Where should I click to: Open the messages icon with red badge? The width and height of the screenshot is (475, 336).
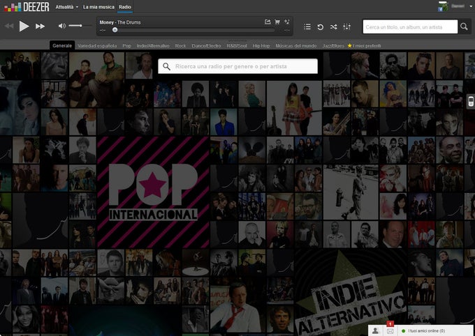coord(390,331)
